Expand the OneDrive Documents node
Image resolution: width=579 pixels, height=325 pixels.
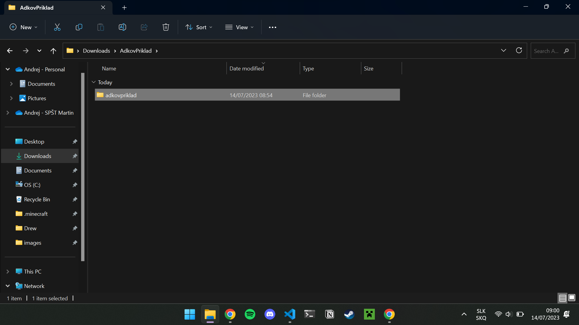(11, 84)
